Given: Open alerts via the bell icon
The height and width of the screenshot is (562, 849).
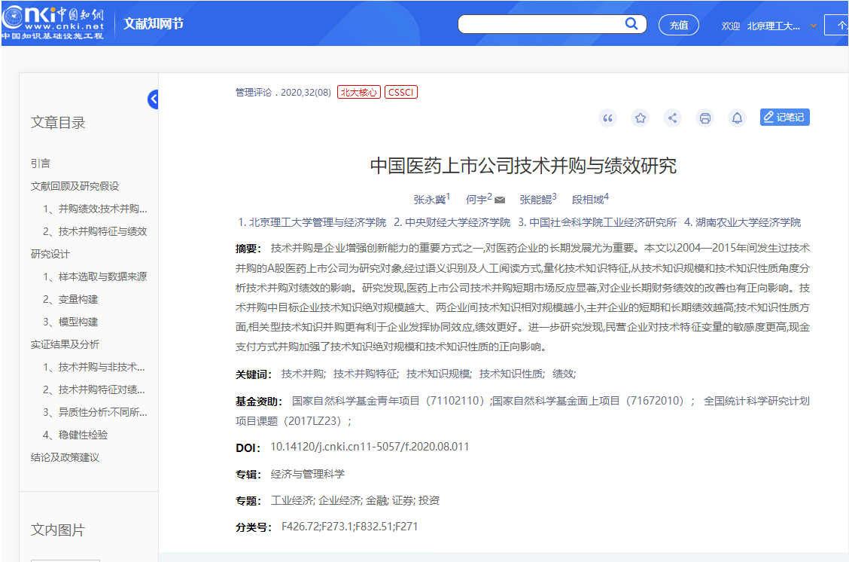Looking at the screenshot, I should (x=737, y=118).
